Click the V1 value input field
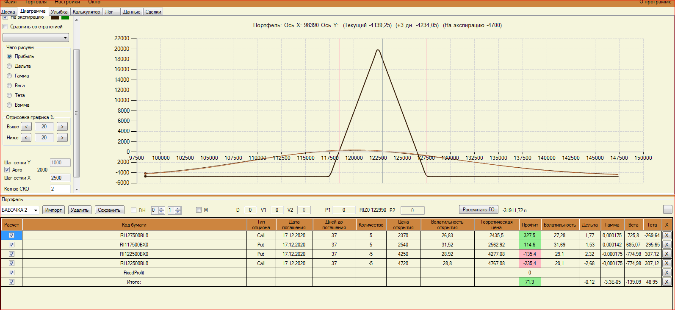 pos(277,210)
